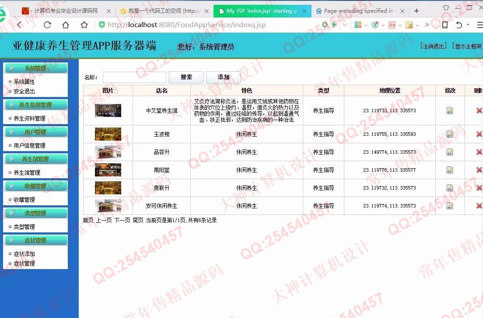
Task: Reload the page with refresh icon
Action: [x=47, y=25]
